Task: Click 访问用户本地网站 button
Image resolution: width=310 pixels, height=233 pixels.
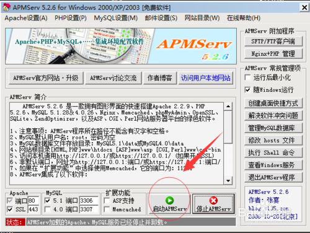Action: point(206,78)
